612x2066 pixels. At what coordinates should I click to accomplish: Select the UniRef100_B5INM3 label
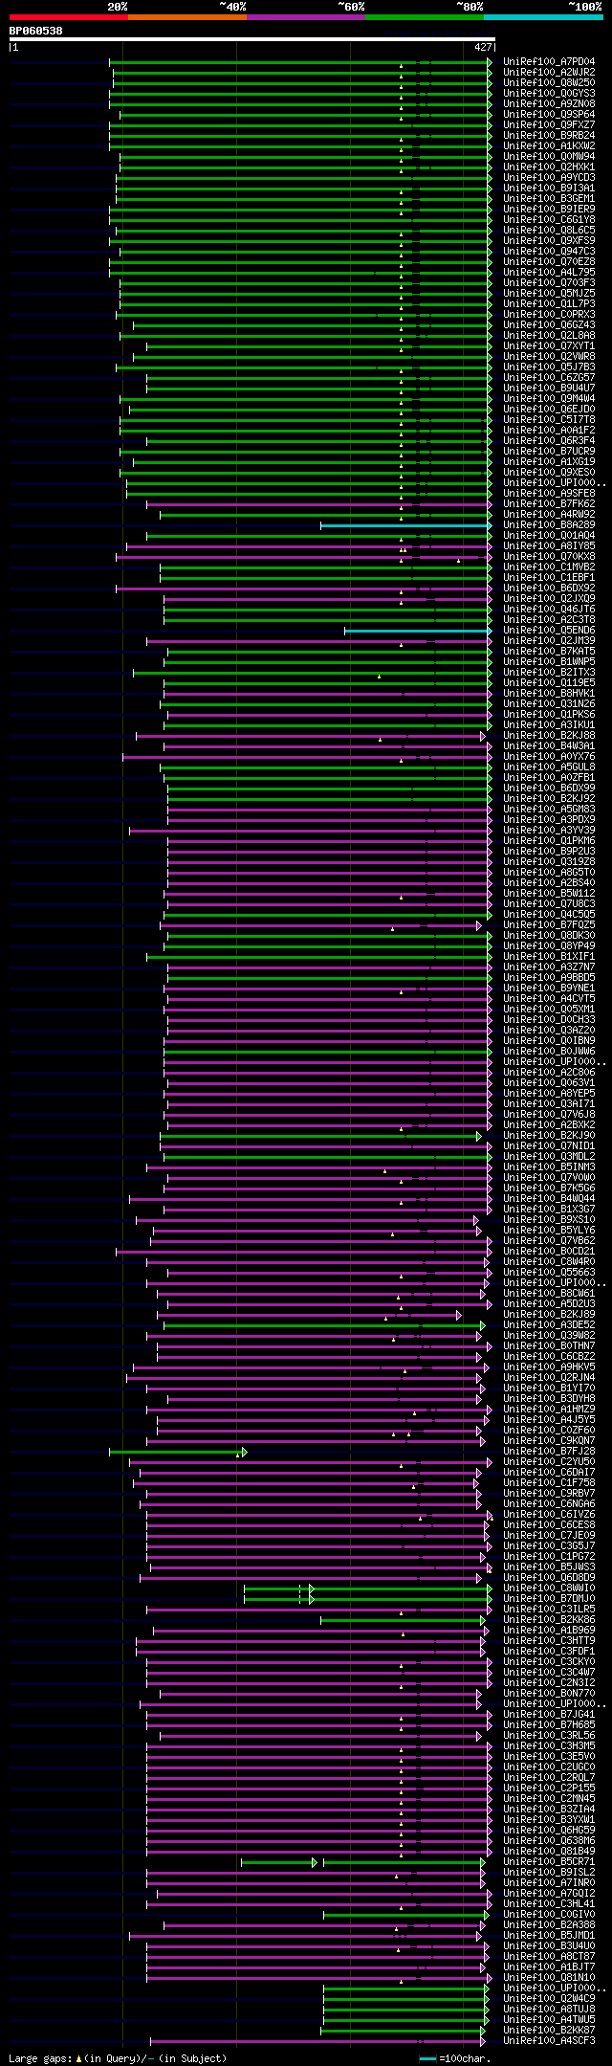(549, 1167)
